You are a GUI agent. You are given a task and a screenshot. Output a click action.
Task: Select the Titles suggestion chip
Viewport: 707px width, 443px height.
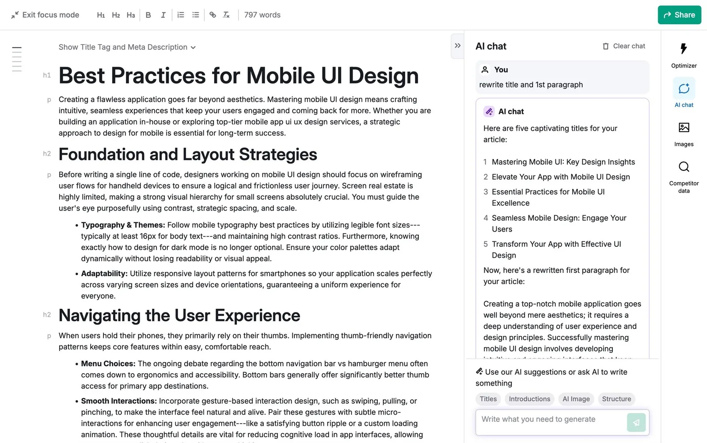click(x=488, y=399)
